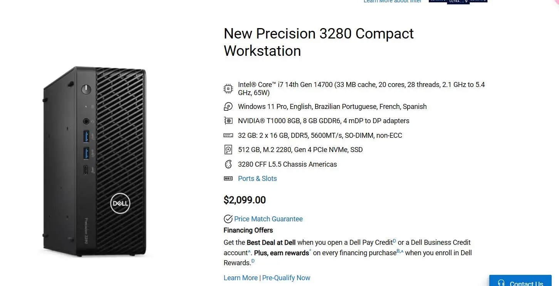This screenshot has height=286, width=559.
Task: Click the storage drive icon next to 512 GB SSD
Action: tap(228, 149)
